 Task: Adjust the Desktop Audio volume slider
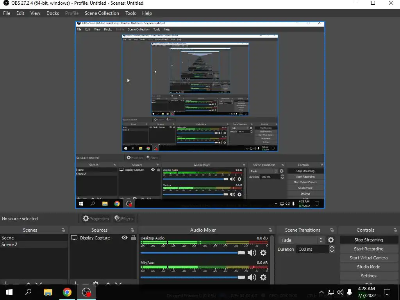tap(193, 253)
